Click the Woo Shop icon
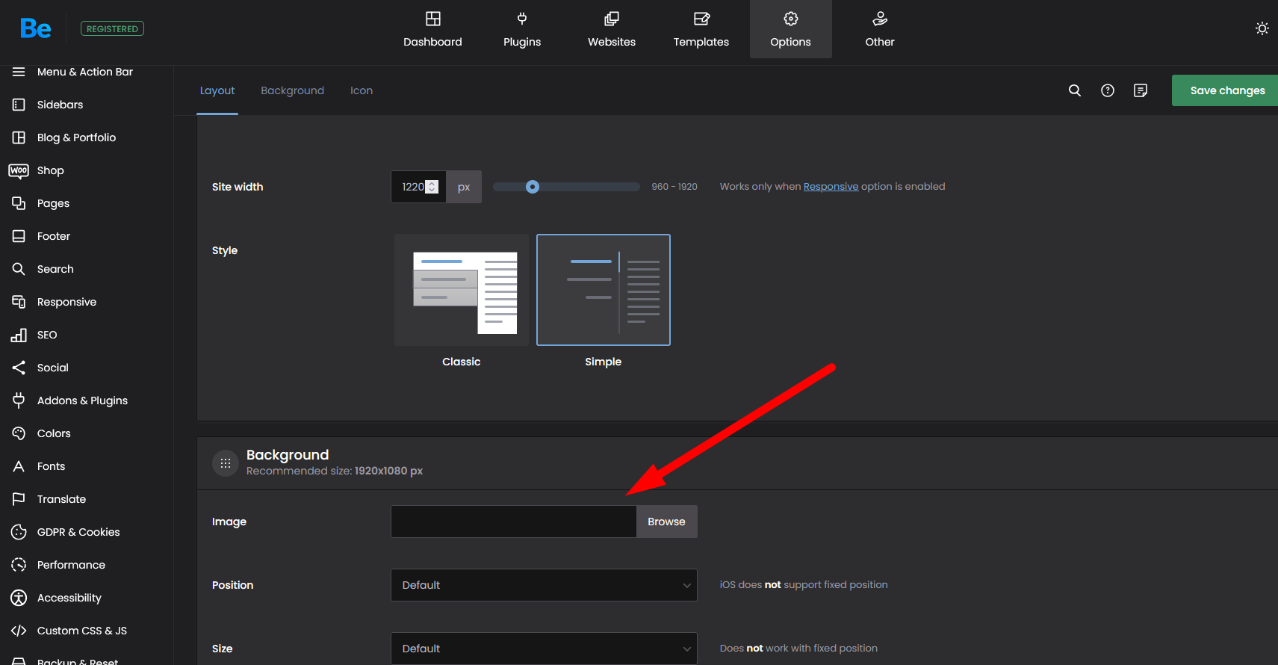1278x665 pixels. 19,170
